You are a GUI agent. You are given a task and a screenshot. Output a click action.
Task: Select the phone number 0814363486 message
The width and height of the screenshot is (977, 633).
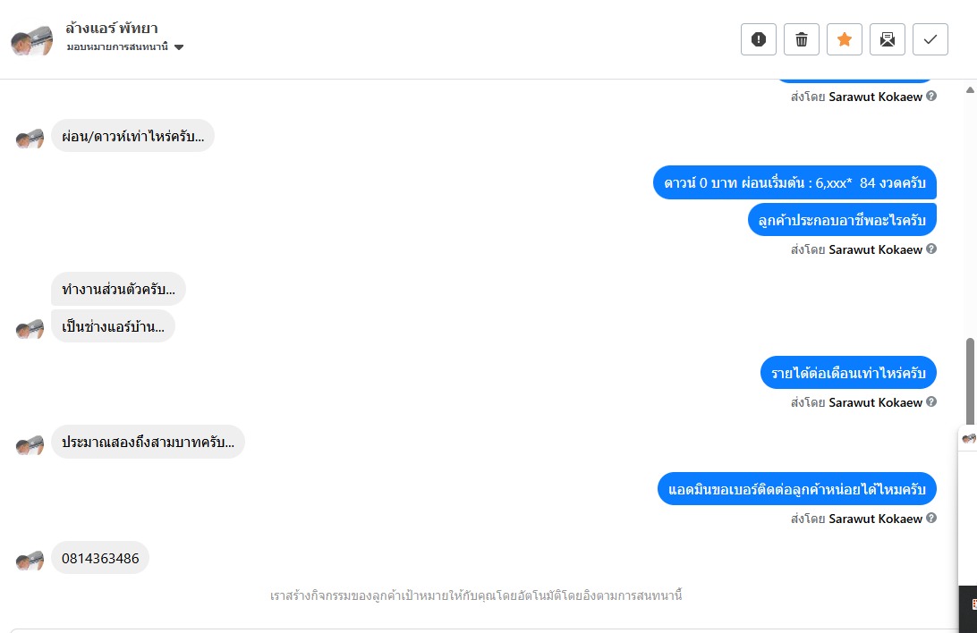[100, 558]
